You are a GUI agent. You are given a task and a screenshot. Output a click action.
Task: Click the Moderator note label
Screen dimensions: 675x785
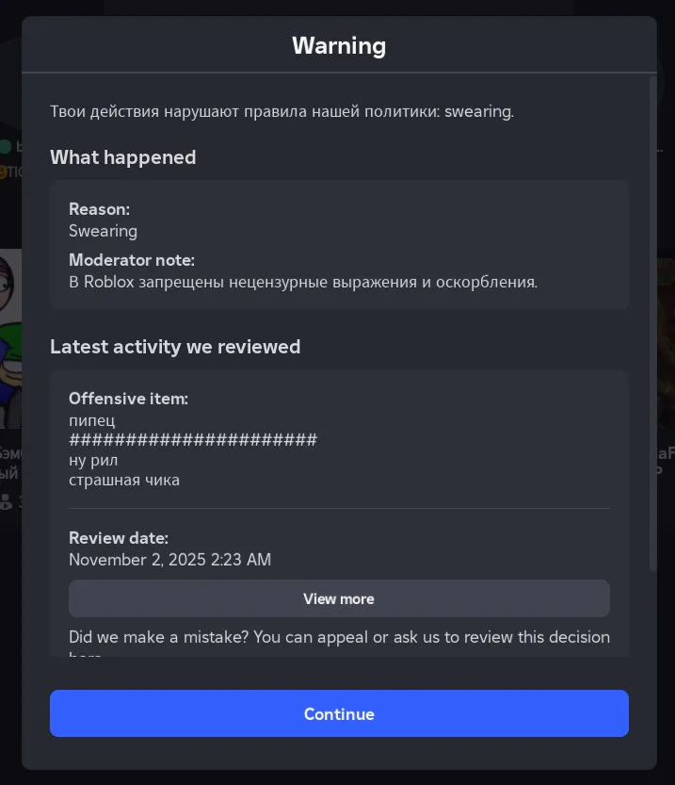132,259
